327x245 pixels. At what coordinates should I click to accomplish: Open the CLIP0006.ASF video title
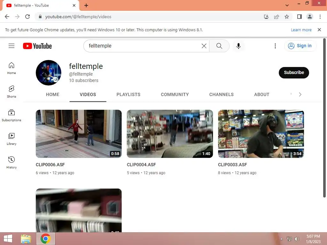tap(50, 165)
